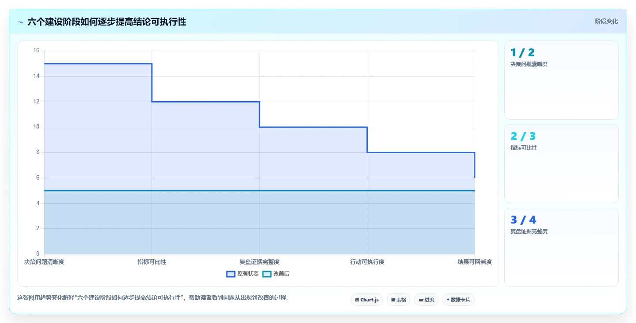636x323 pixels.
Task: Click the 决策问题清晰度 x-axis label
Action: [x=44, y=262]
